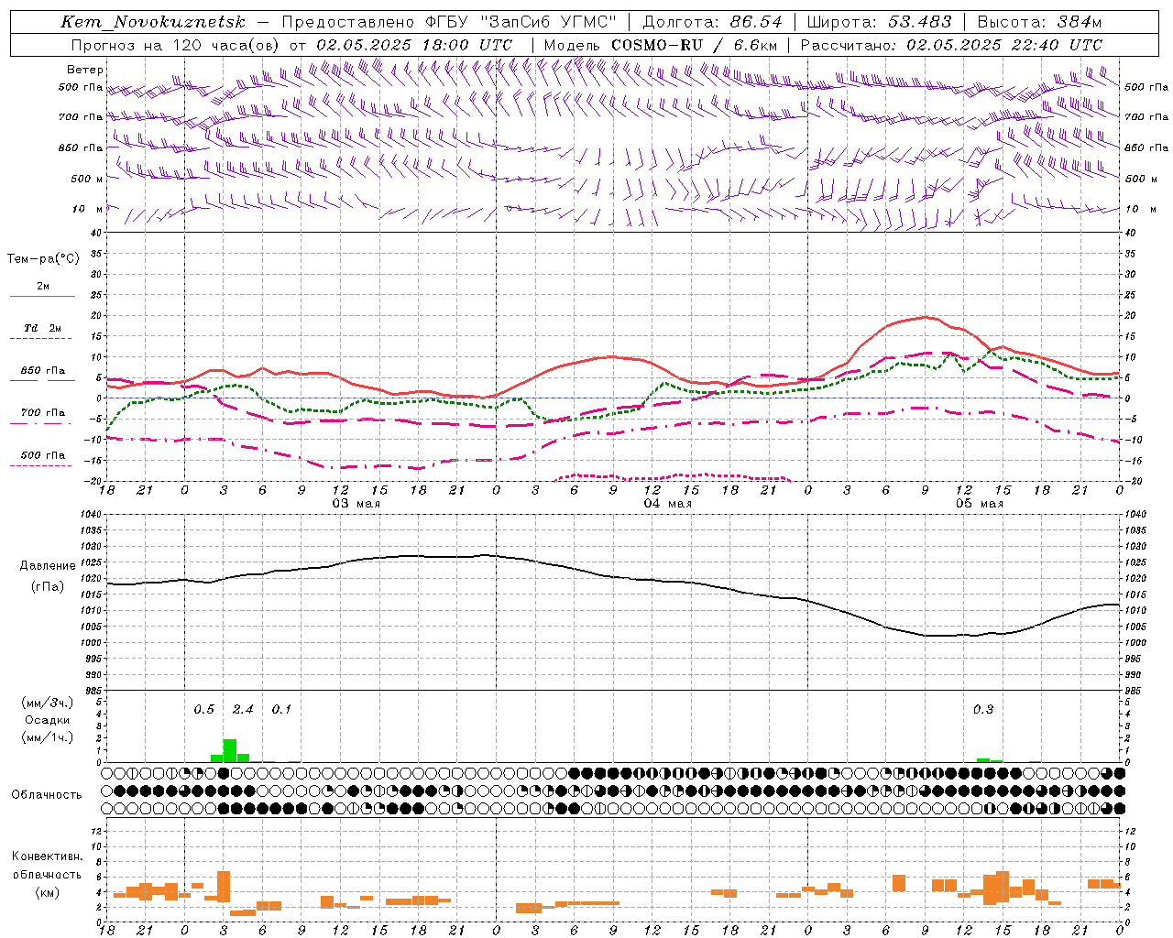Click the 'Давление' pressure panel label
Image resolution: width=1173 pixels, height=938 pixels.
48,566
